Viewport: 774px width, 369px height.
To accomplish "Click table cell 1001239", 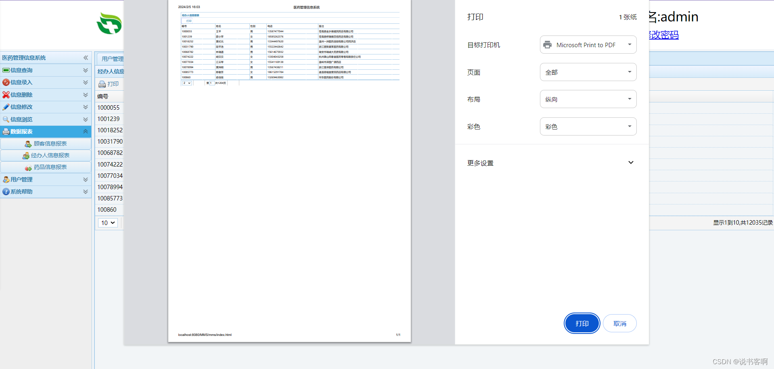I will click(x=109, y=119).
